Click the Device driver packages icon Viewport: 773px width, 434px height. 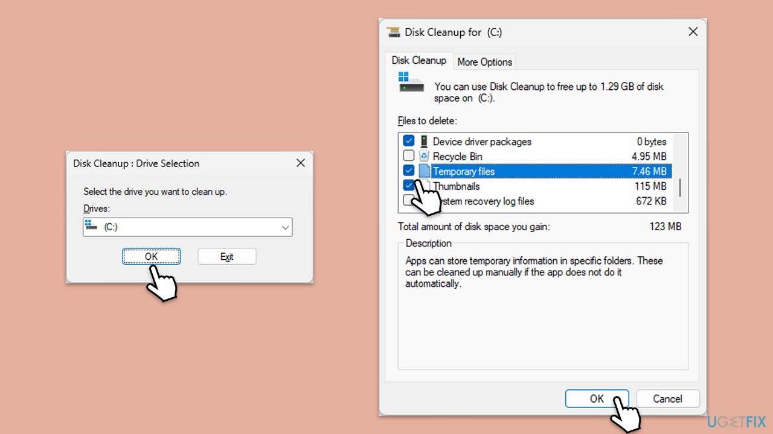tap(424, 142)
